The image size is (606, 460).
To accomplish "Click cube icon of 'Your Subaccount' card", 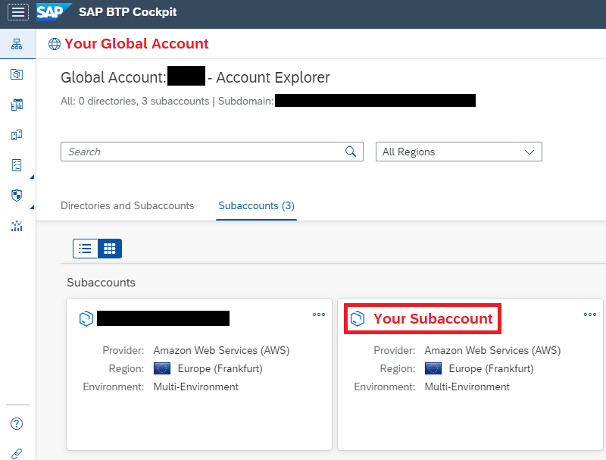I will point(358,318).
